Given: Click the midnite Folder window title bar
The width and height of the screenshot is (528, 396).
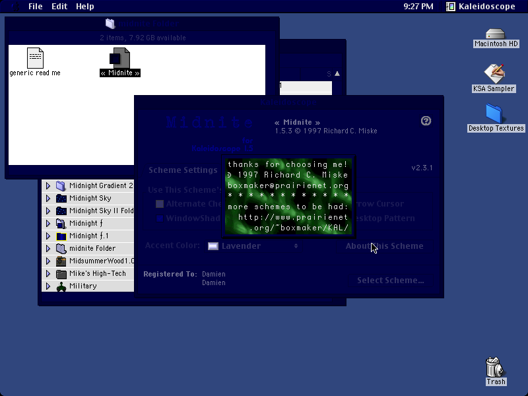Looking at the screenshot, I should pos(142,24).
